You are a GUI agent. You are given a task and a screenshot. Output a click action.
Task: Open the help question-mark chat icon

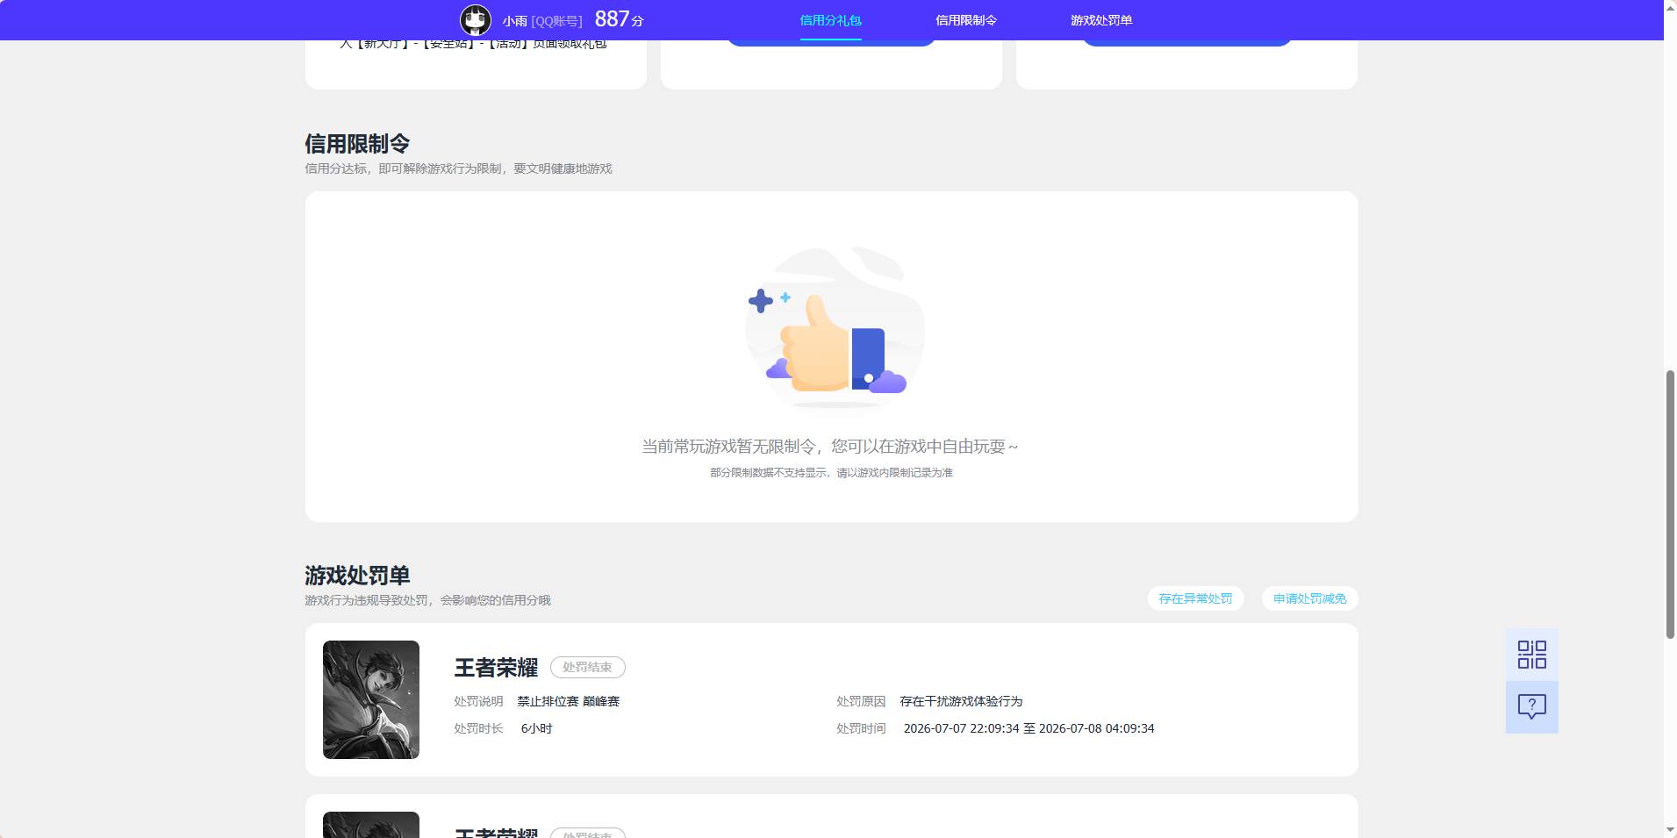1531,707
